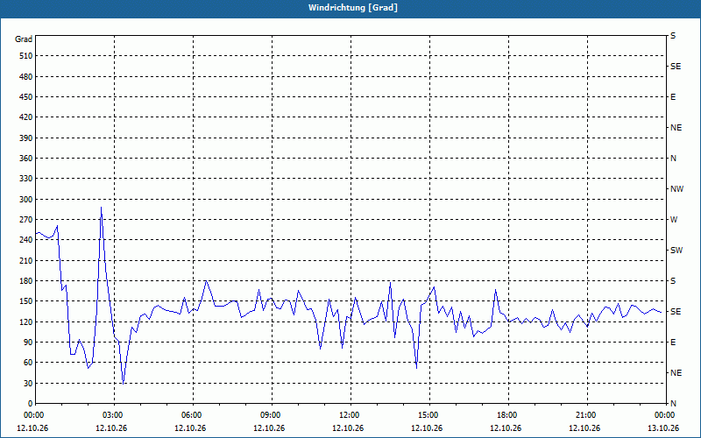
Task: Pick the 390 y-axis tick label
Action: click(x=26, y=138)
